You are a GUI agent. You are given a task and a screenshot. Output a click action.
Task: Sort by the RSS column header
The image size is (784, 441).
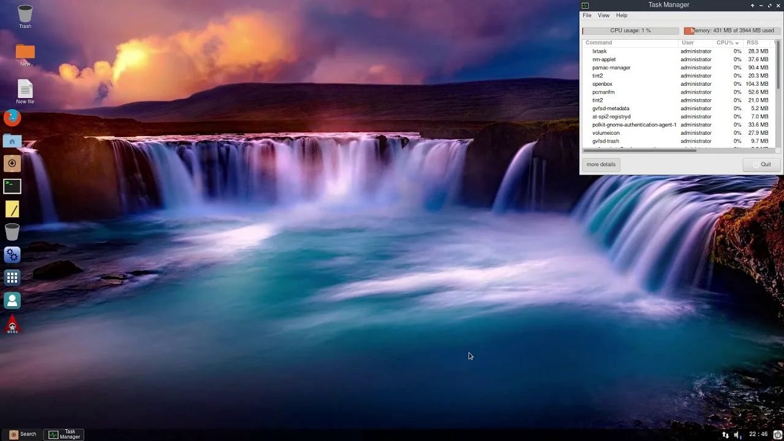pyautogui.click(x=752, y=43)
